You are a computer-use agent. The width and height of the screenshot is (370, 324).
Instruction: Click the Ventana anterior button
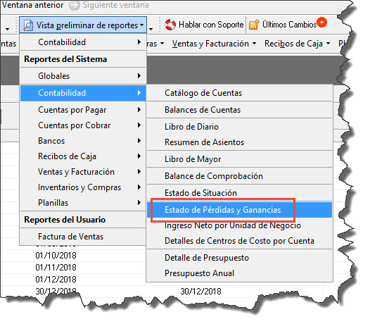click(x=32, y=5)
